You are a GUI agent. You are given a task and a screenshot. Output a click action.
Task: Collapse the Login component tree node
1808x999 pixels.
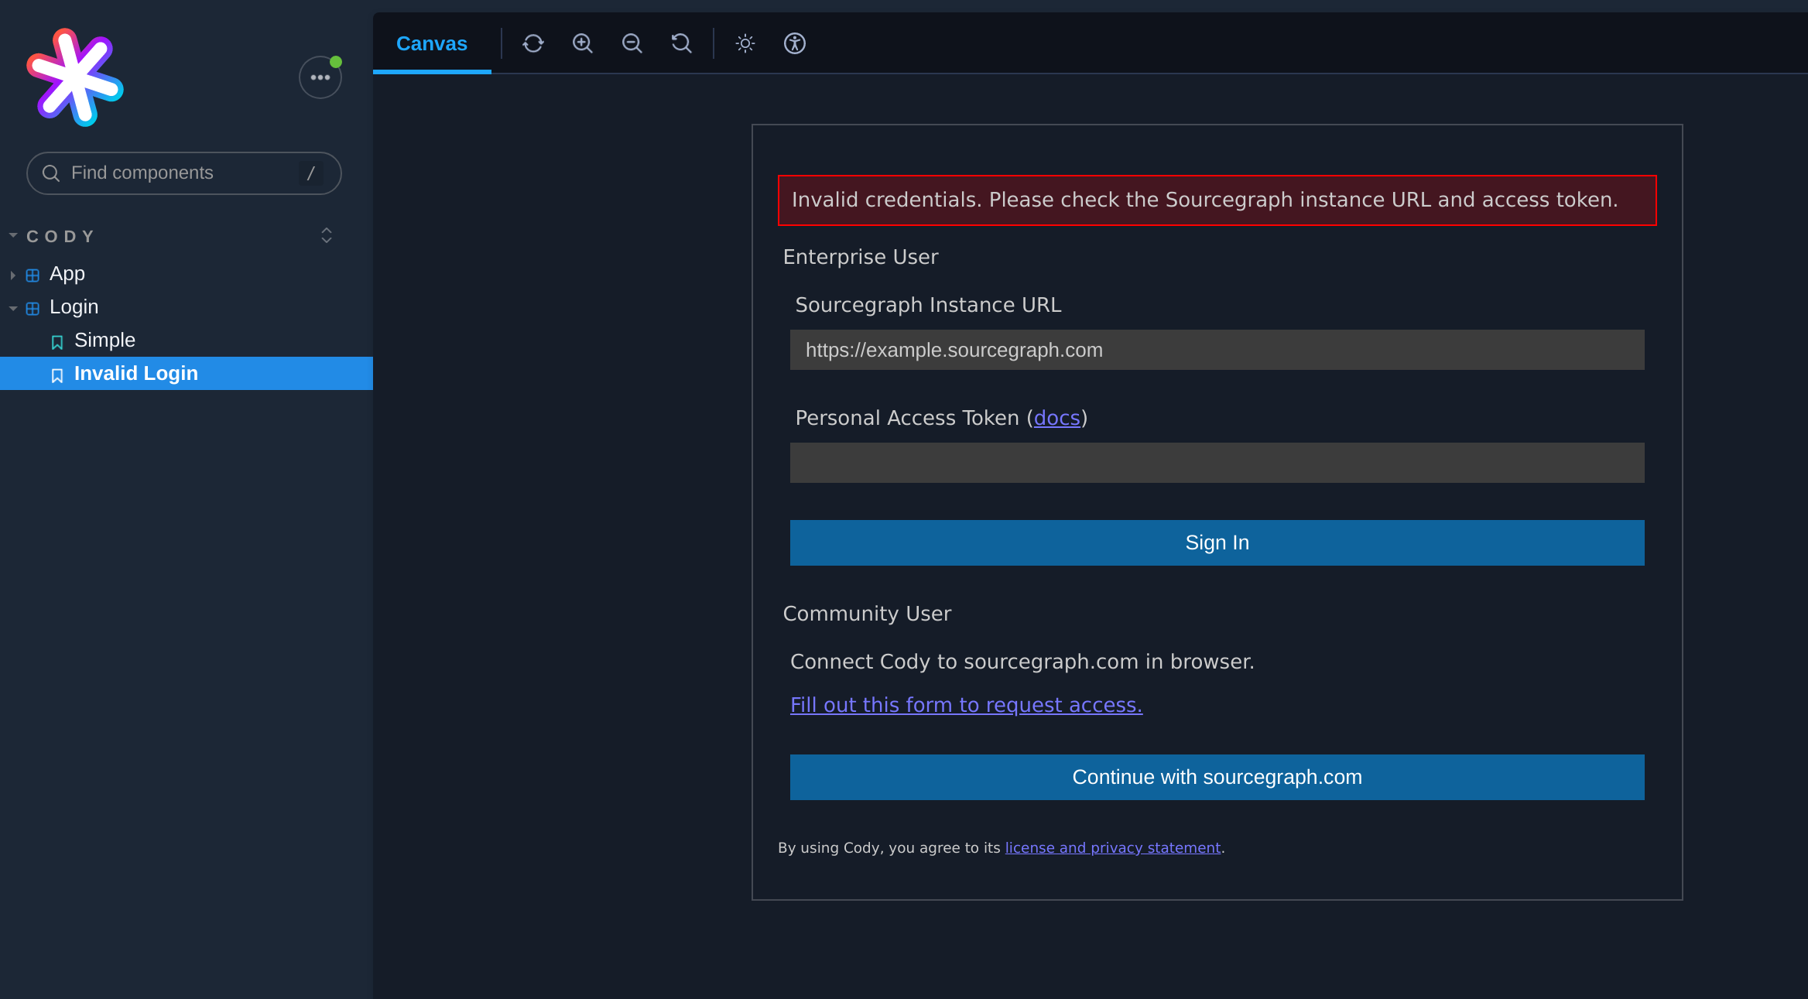(x=13, y=309)
